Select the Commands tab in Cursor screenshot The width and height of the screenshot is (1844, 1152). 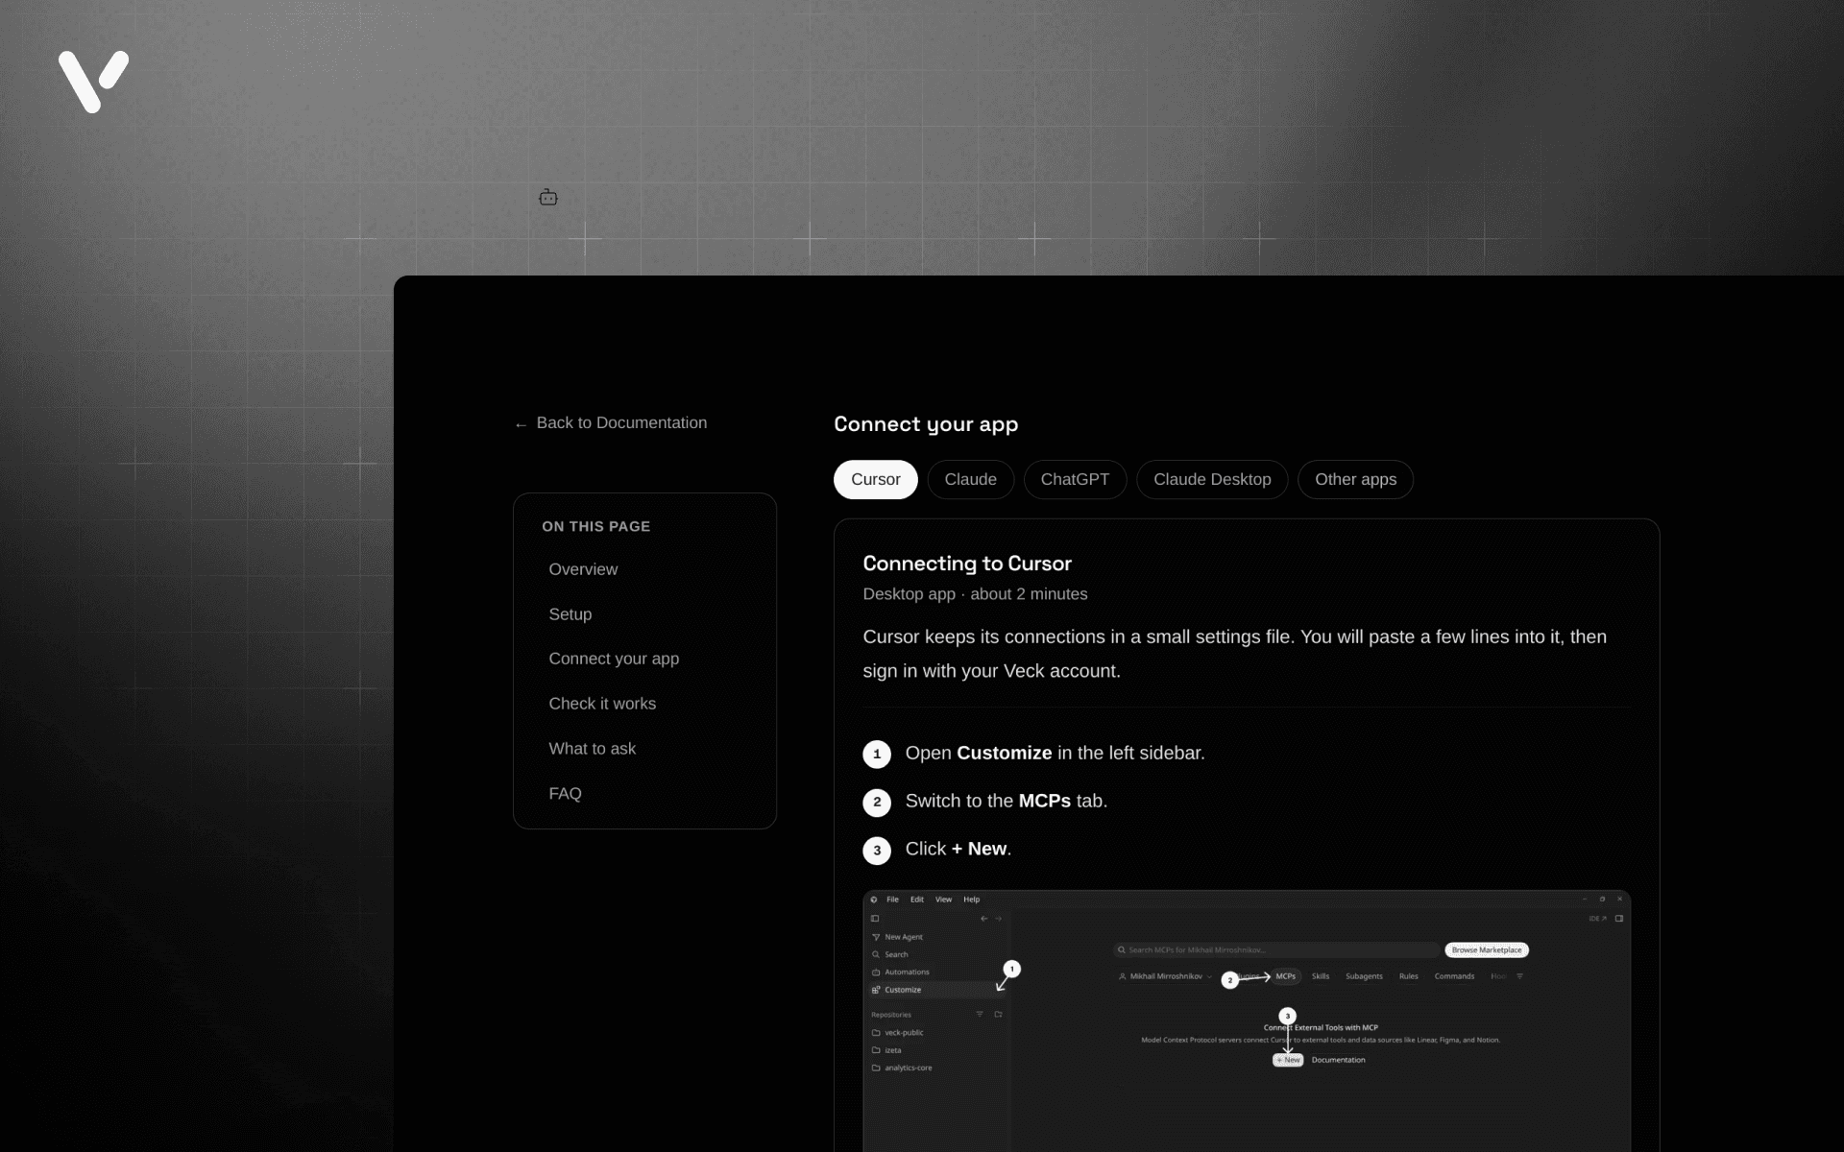tap(1454, 976)
